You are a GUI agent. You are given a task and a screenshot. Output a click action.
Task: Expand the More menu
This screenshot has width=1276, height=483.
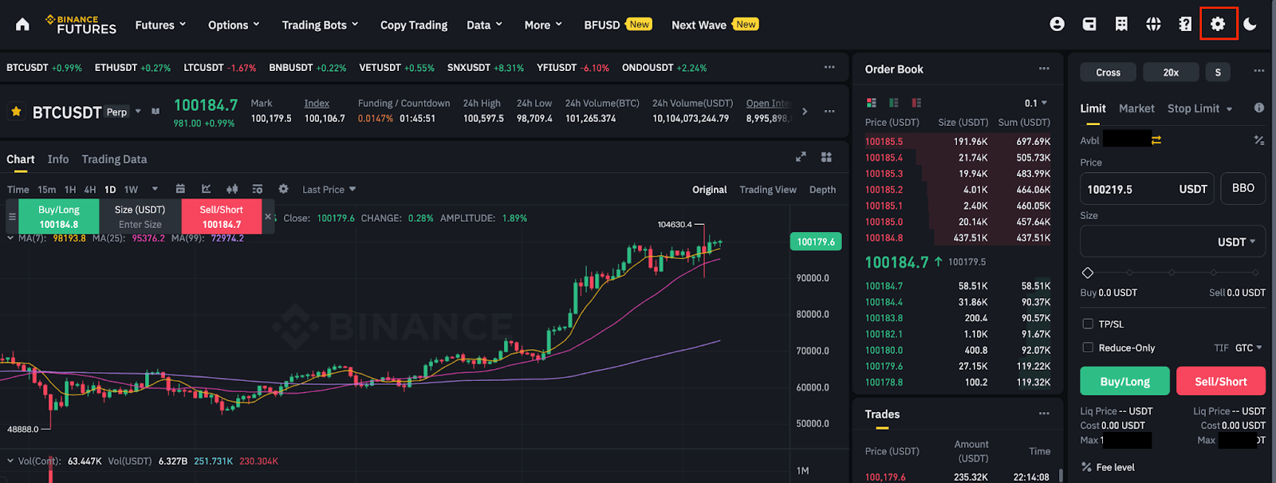[543, 25]
